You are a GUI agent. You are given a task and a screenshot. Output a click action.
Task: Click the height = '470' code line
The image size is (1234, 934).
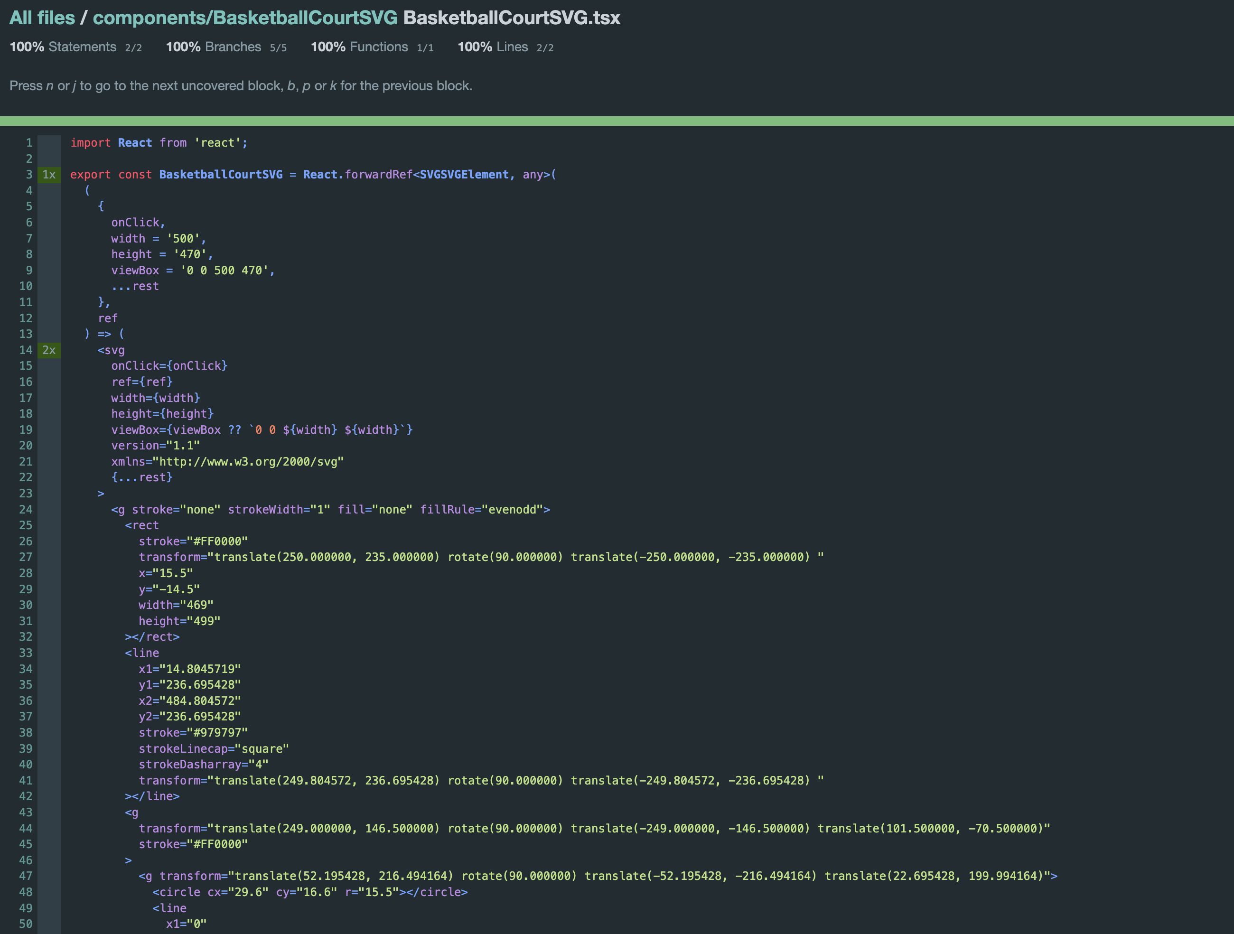coord(162,254)
